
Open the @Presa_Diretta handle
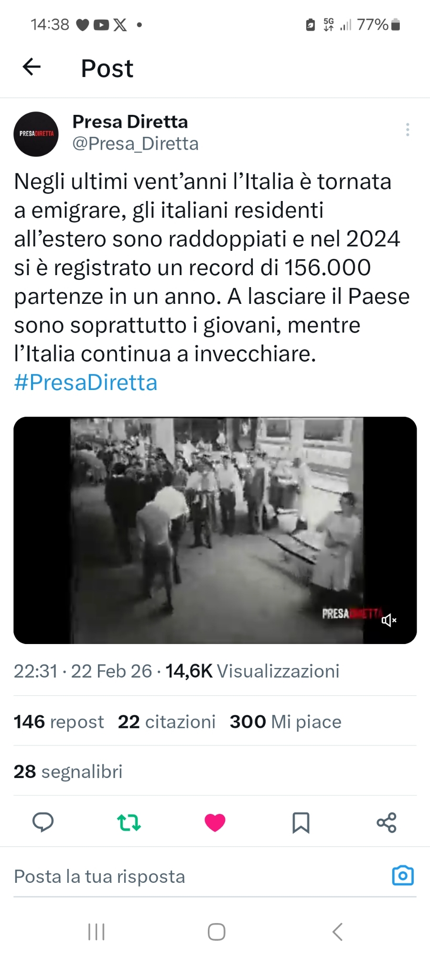[x=135, y=144]
